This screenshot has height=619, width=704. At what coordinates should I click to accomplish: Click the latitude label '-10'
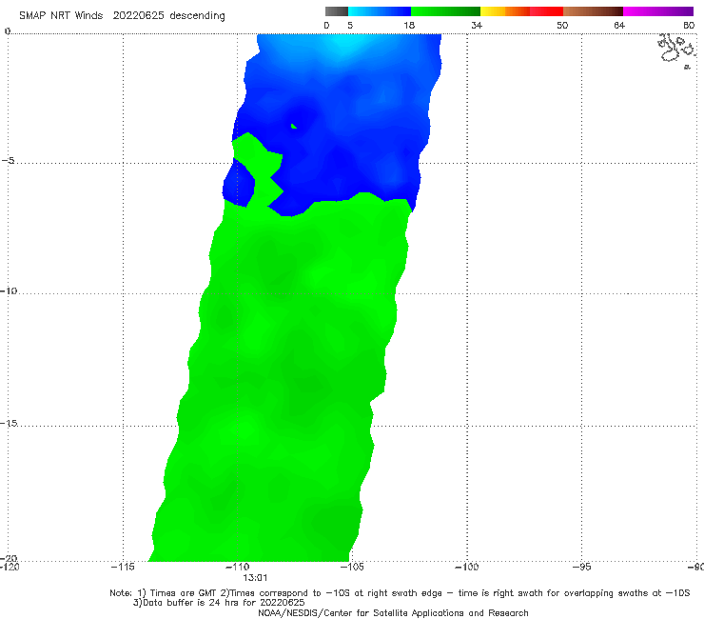pos(9,290)
